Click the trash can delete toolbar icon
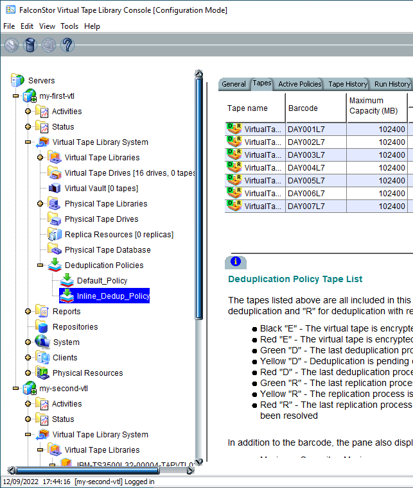 [x=30, y=45]
